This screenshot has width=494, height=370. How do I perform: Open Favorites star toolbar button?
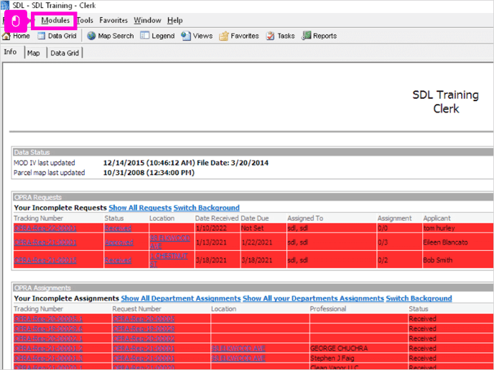(239, 36)
